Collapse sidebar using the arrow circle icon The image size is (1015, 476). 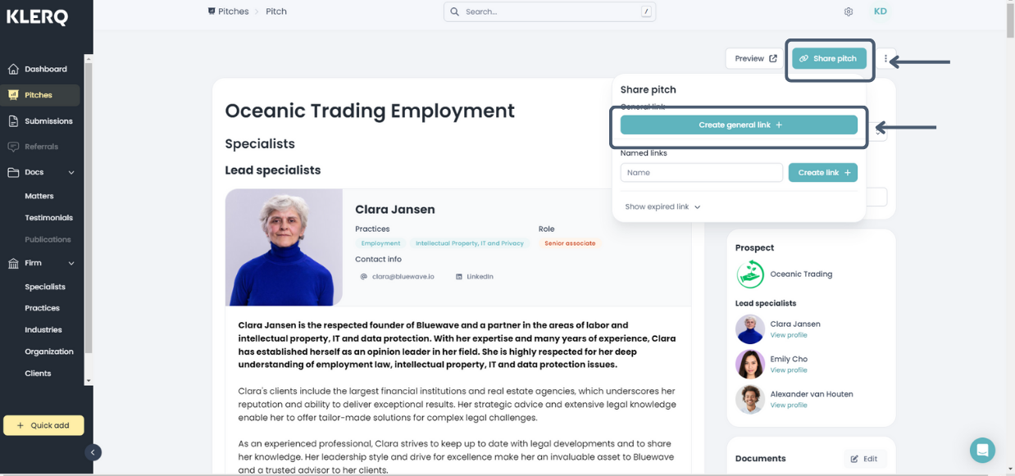coord(93,452)
